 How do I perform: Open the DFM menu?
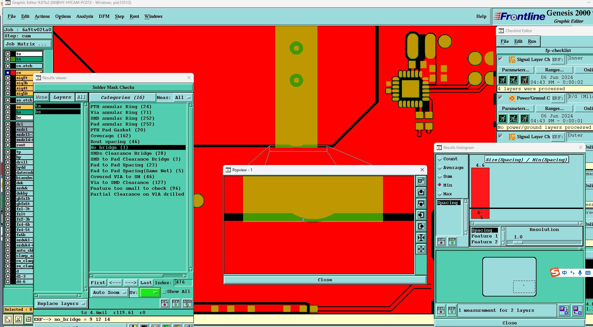pyautogui.click(x=104, y=17)
